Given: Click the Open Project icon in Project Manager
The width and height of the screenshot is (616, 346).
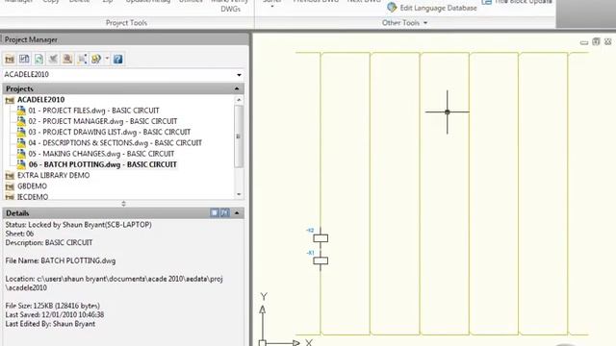Looking at the screenshot, I should 10,60.
